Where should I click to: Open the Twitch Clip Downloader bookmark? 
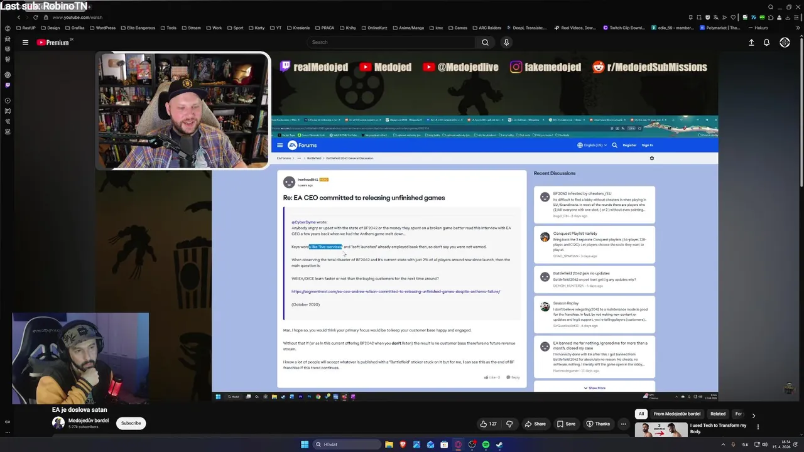(624, 28)
